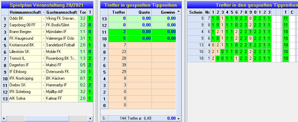The height and width of the screenshot is (122, 298).
Task: Click the Gastmannschaft column header
Action: point(62,12)
